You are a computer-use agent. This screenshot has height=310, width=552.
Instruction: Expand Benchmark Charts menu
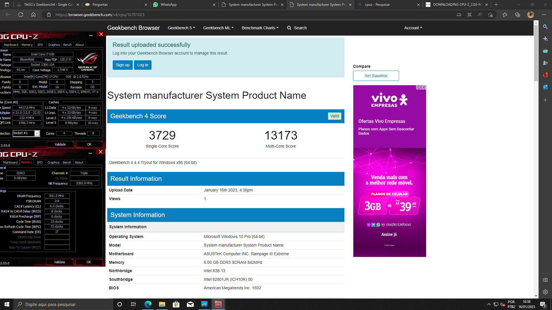tap(260, 28)
